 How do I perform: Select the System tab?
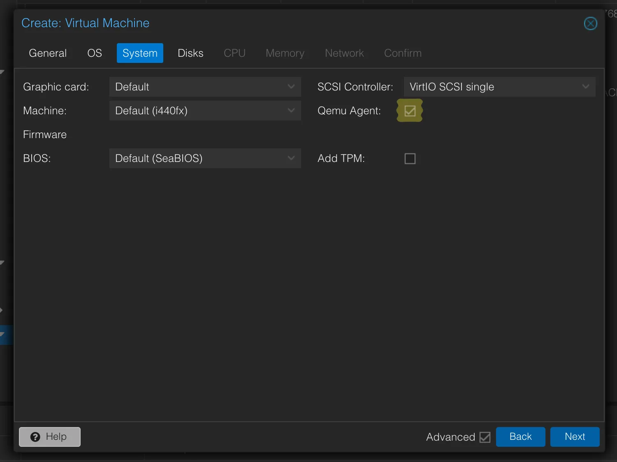click(x=140, y=53)
